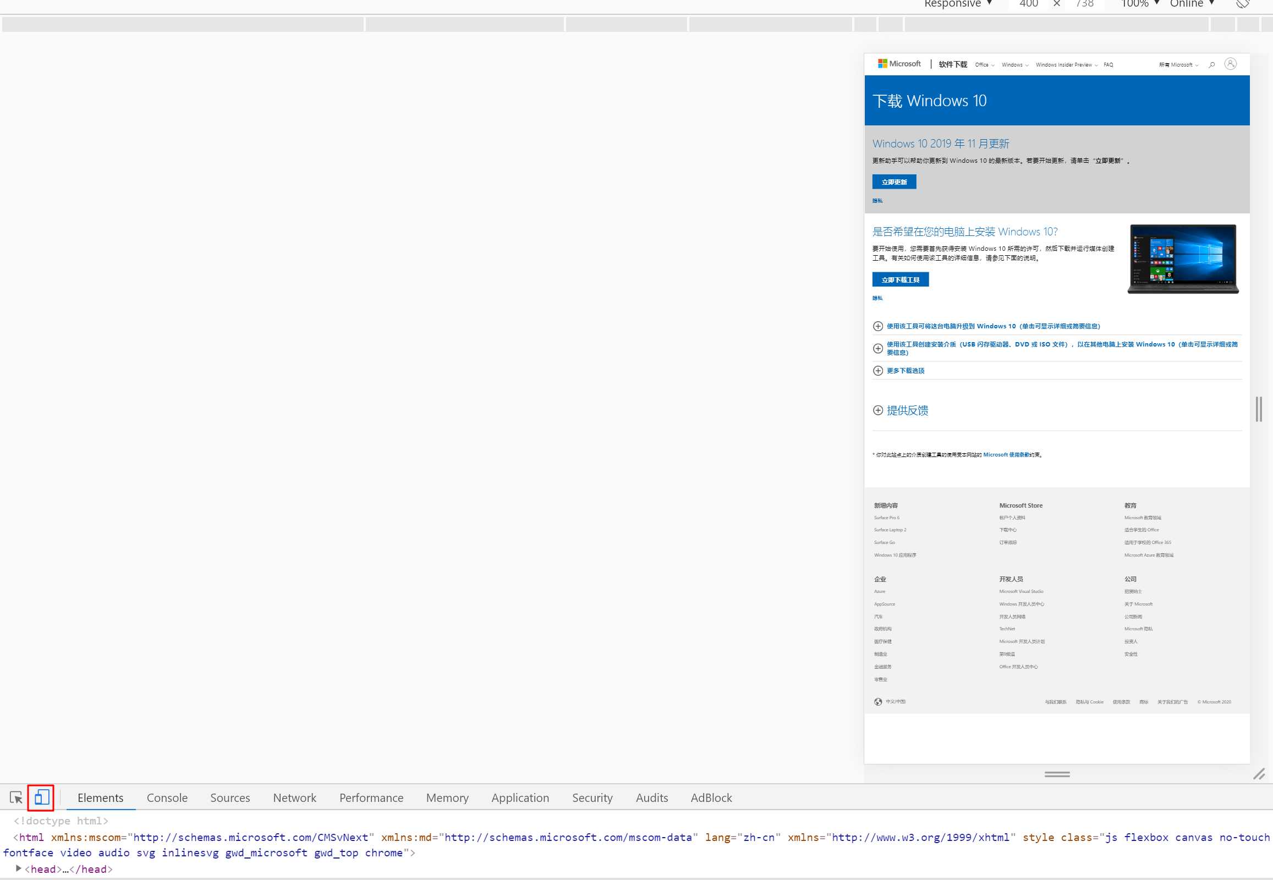1273x880 pixels.
Task: Click the 关于 Microsoft footer link
Action: pos(1138,604)
